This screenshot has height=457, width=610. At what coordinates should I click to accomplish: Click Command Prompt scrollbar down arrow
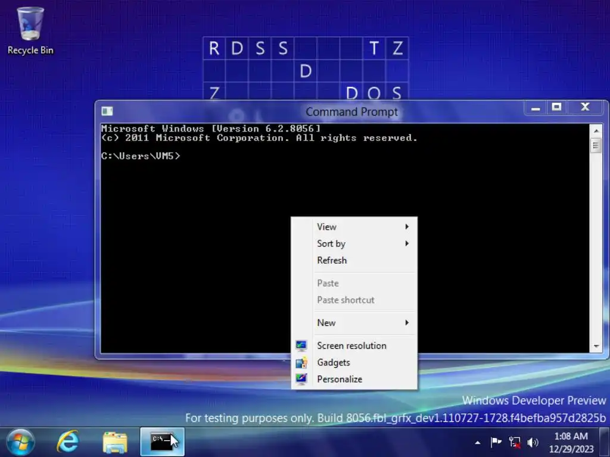596,346
